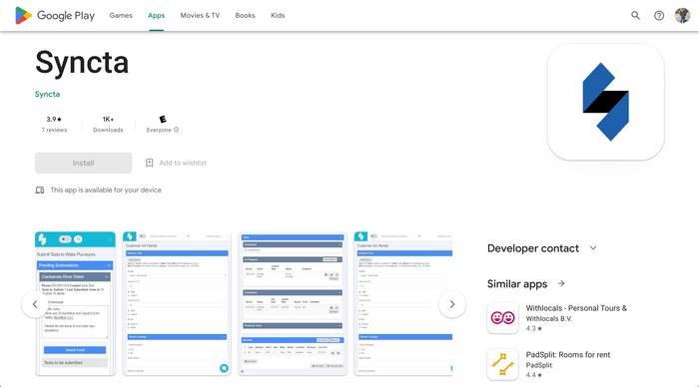
Task: Open the user profile avatar
Action: click(x=682, y=16)
